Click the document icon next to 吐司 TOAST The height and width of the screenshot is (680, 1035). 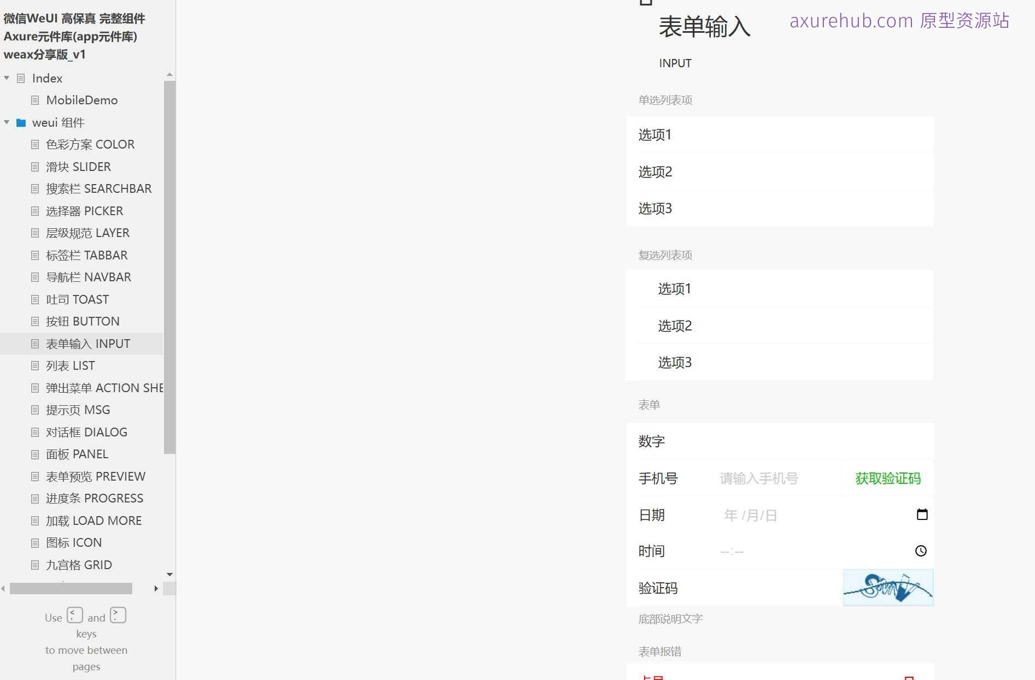pyautogui.click(x=35, y=299)
